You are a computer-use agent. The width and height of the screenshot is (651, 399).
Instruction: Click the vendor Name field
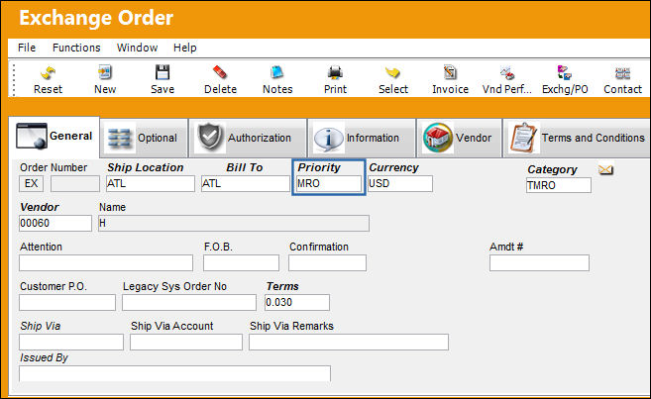[234, 223]
